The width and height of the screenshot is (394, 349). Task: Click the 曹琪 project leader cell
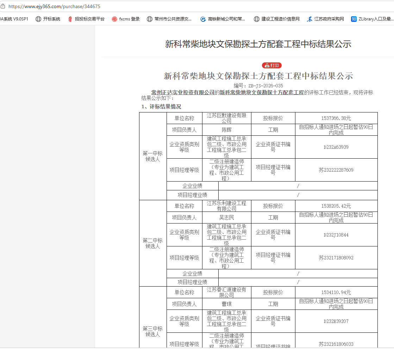coord(227,304)
